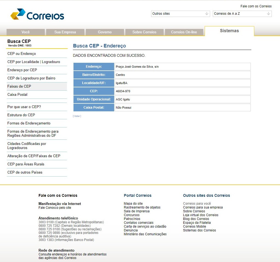Expand the Correios de A a Z dropdown

[242, 14]
